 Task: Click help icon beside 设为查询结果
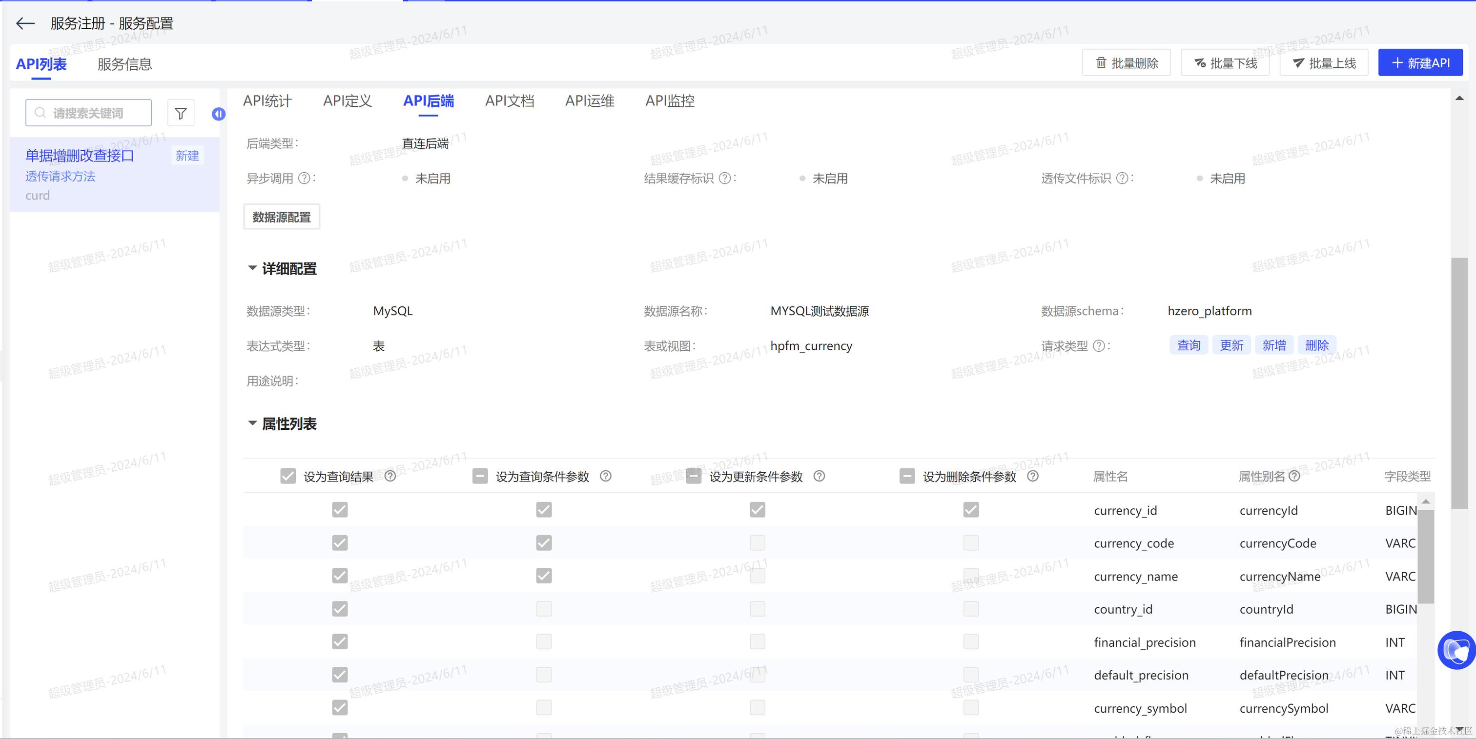pyautogui.click(x=390, y=476)
